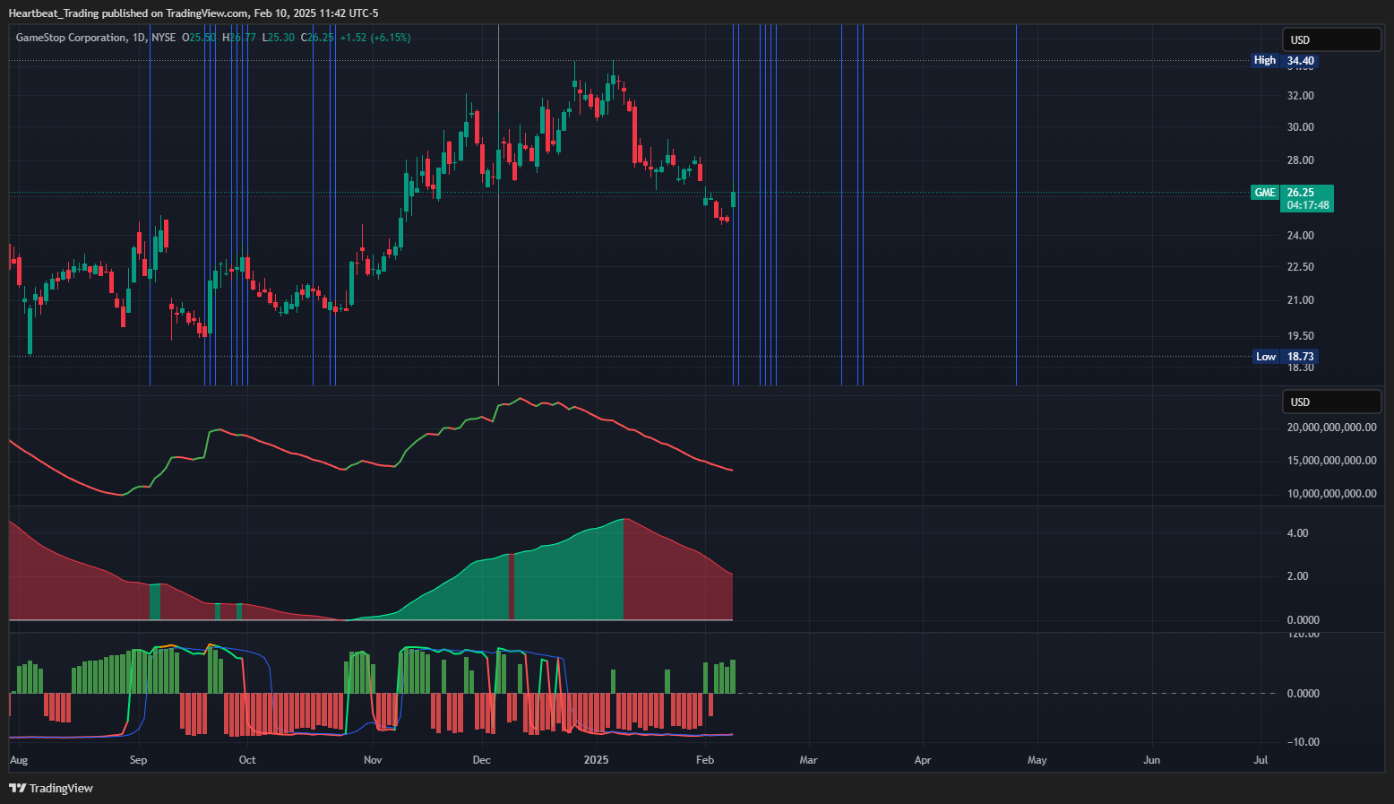Click the H26.77 high value in legend
The height and width of the screenshot is (804, 1394).
(x=239, y=38)
